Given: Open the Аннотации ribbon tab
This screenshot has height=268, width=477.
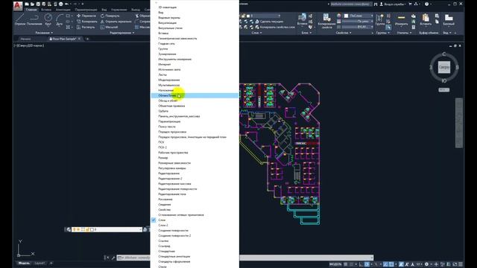Looking at the screenshot, I should point(63,10).
